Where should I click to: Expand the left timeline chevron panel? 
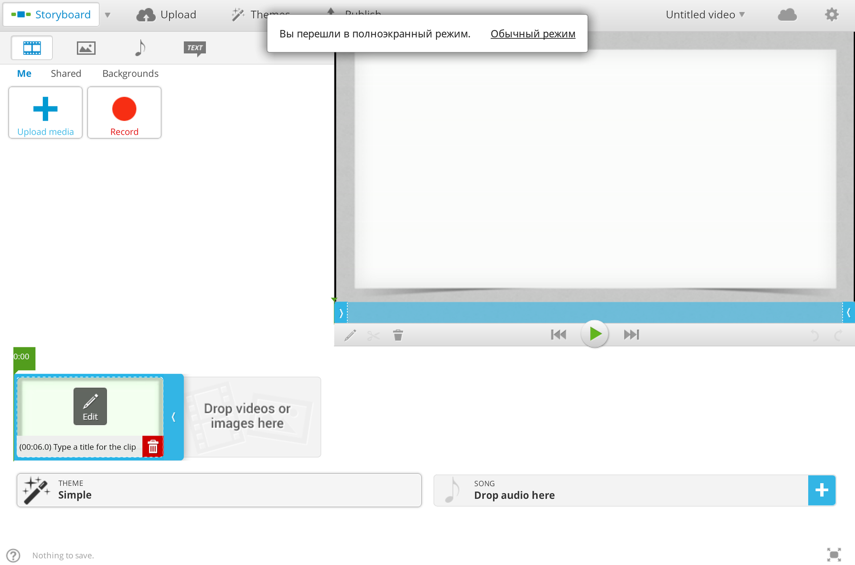click(341, 312)
